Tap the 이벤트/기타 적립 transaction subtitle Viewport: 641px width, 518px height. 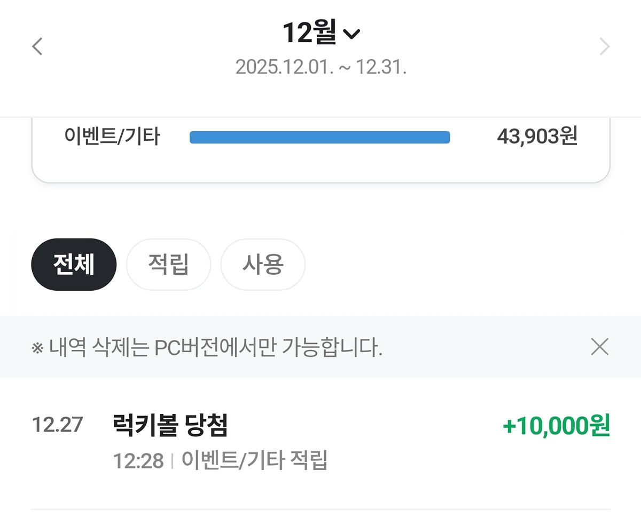click(x=254, y=460)
